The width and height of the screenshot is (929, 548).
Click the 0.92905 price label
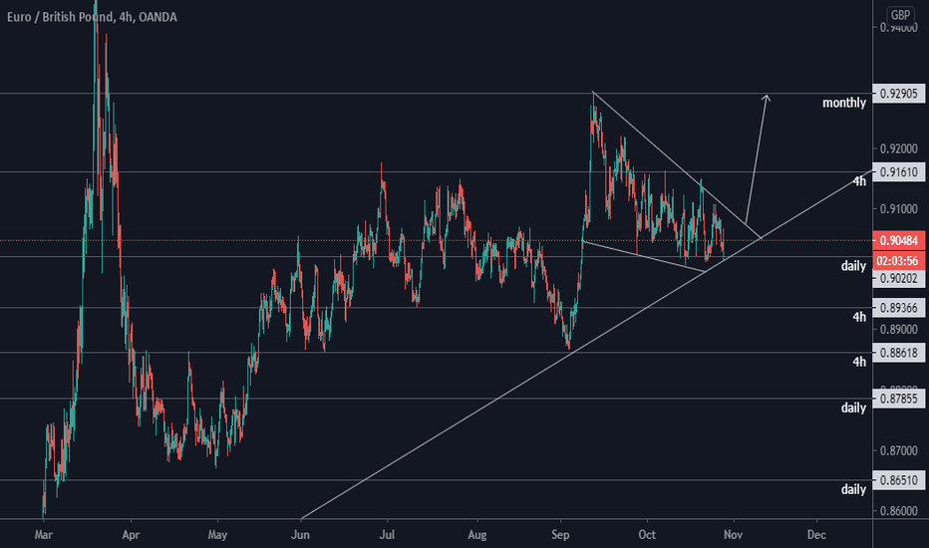coord(899,94)
